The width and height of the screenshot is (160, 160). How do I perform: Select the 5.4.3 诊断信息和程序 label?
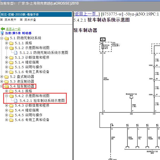click(x=32, y=105)
